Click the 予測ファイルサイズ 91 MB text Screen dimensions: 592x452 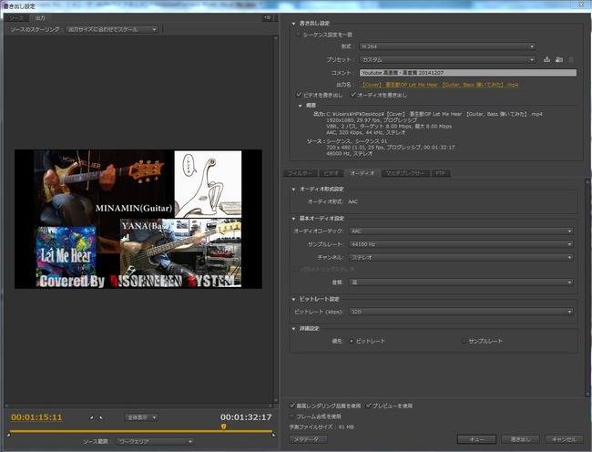322,427
